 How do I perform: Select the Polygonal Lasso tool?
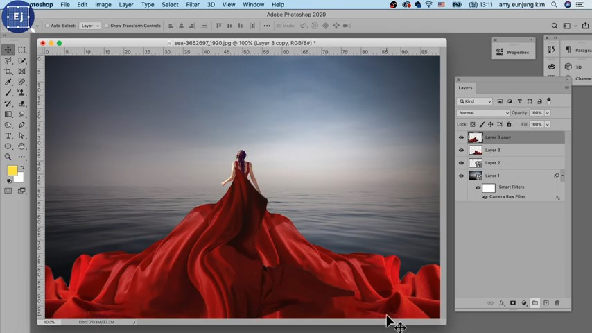pyautogui.click(x=8, y=60)
